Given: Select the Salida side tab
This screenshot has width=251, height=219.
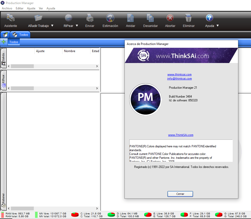Looking at the screenshot, I should (3, 58).
